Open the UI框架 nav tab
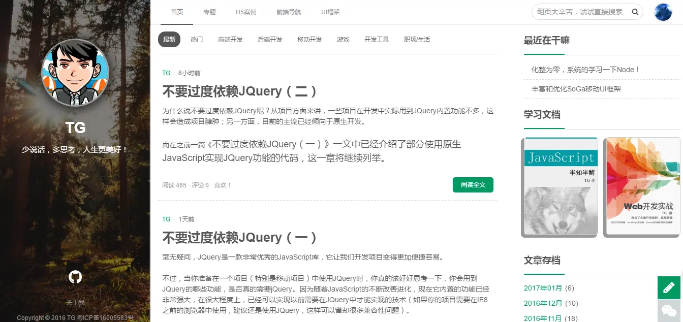Screen dimensions: 683x322 pyautogui.click(x=330, y=12)
